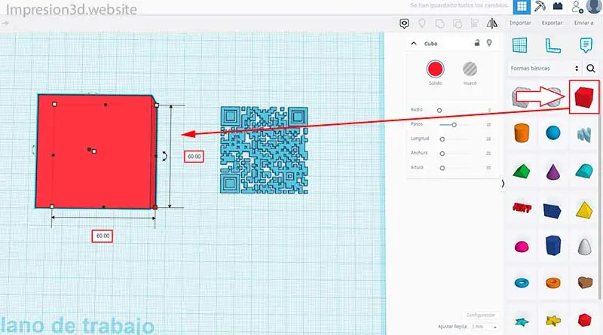Click the redo arrow in the toolbar
603x335 pixels.
coord(5,24)
